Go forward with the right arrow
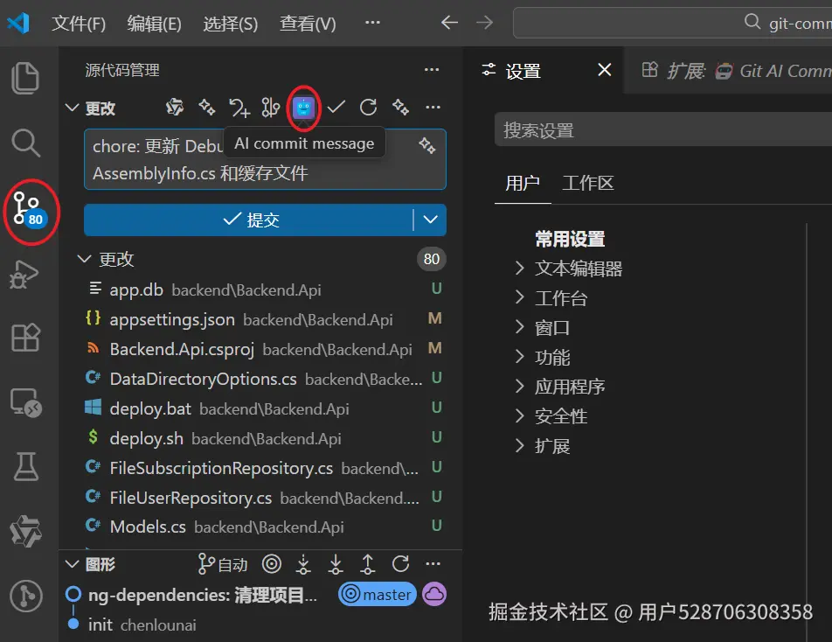 pos(484,23)
